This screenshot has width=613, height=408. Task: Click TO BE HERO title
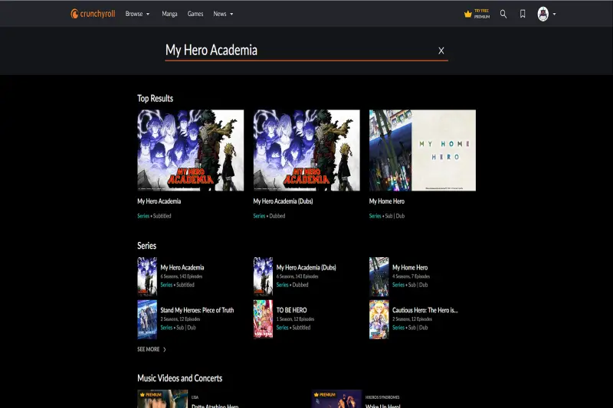pos(292,310)
